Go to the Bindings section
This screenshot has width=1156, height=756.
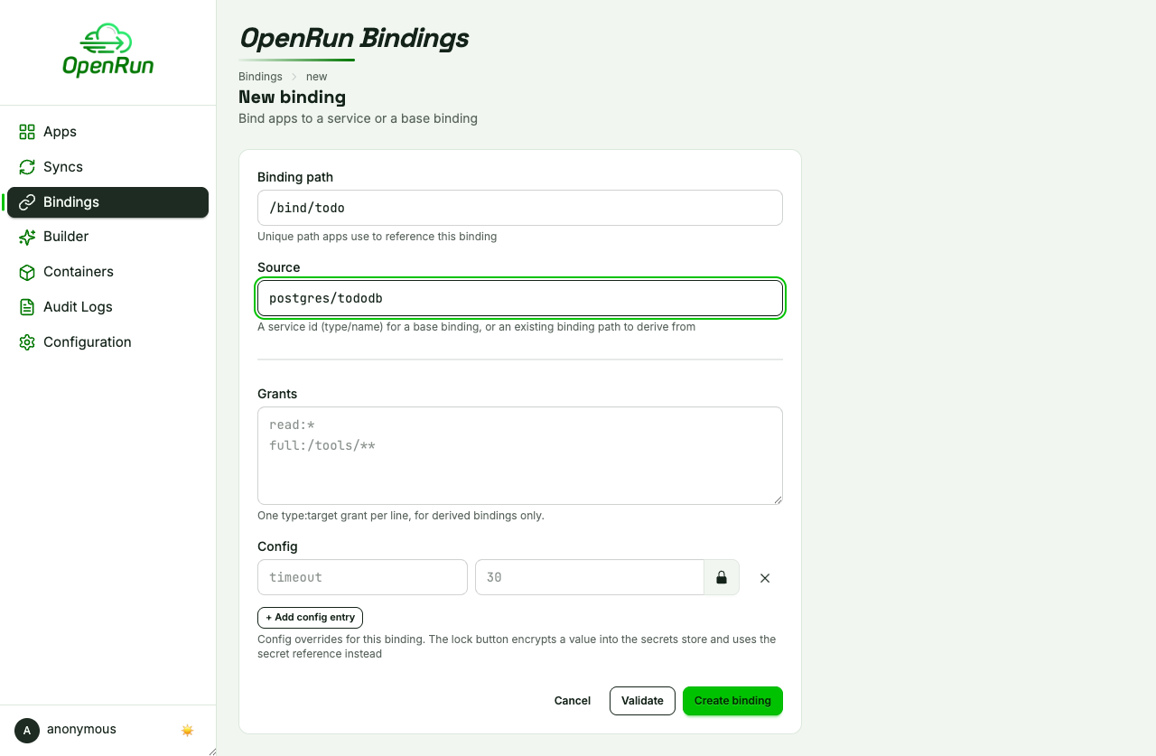[x=107, y=202]
